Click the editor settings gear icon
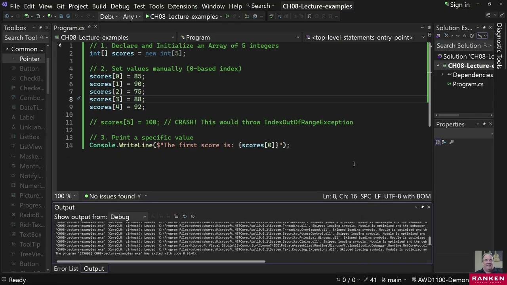507x285 pixels. (429, 28)
